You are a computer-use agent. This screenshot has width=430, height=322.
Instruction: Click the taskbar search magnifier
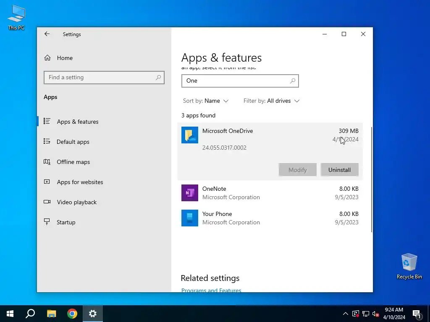(x=30, y=314)
